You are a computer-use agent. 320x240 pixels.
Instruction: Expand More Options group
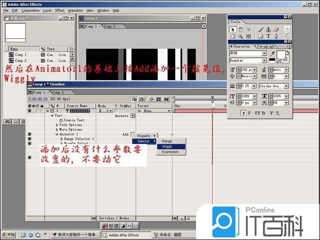57,130
